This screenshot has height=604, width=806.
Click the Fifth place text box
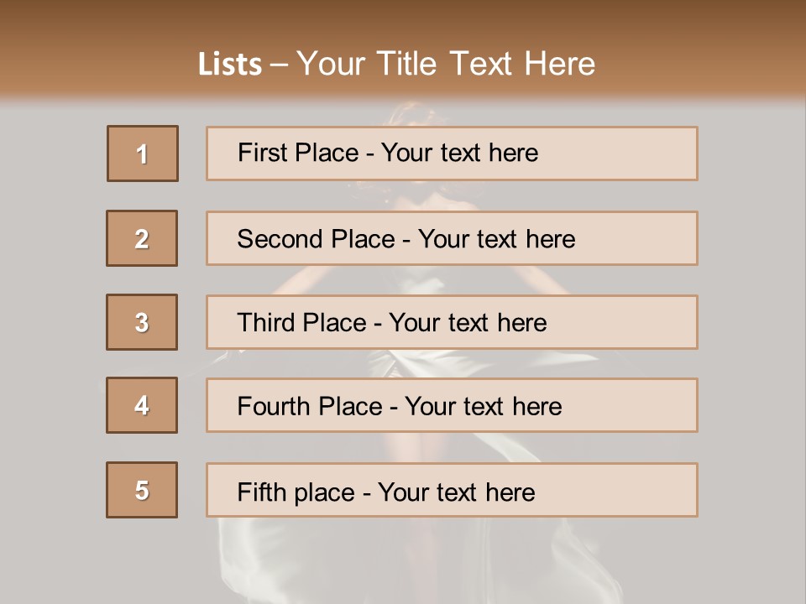point(452,490)
